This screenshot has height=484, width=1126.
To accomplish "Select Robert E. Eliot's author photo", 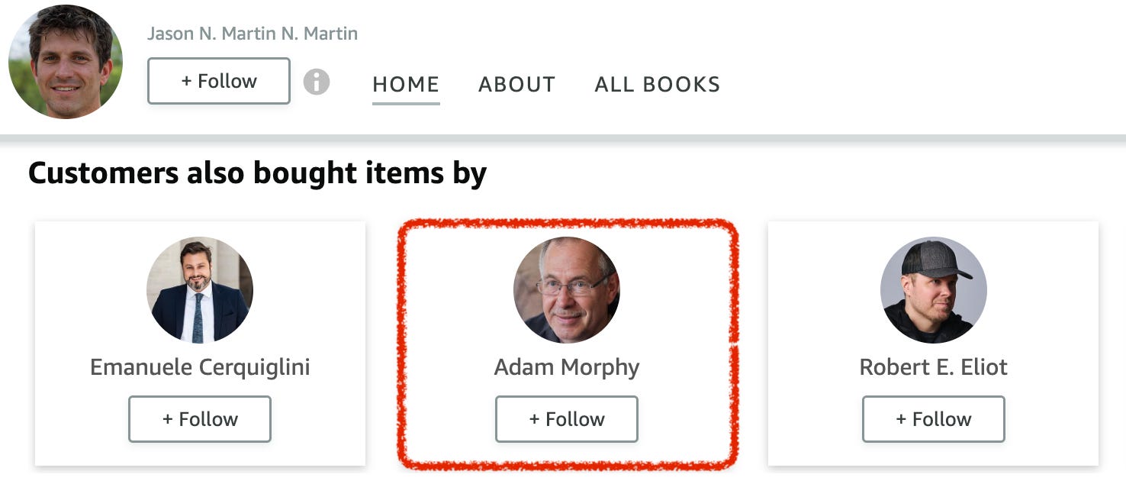I will pos(933,290).
